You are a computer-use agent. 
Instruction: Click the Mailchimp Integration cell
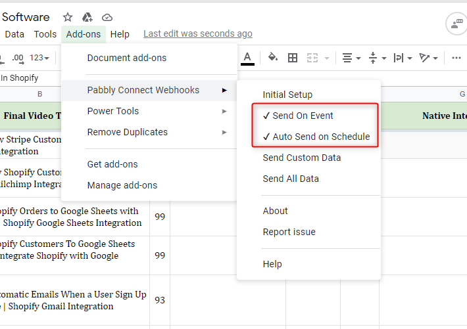pyautogui.click(x=31, y=178)
